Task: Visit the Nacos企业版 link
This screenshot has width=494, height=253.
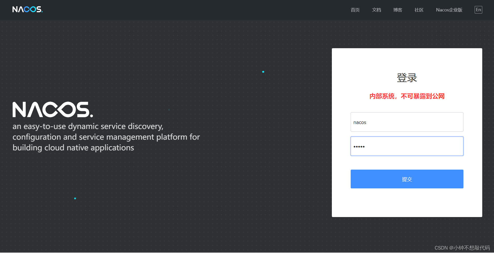Action: (449, 10)
